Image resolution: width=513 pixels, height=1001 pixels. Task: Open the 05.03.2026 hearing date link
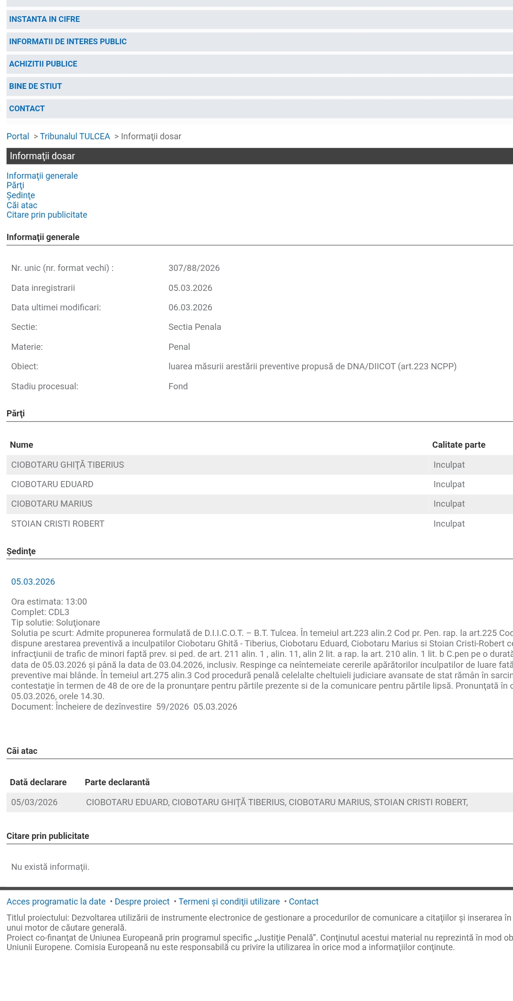click(33, 582)
